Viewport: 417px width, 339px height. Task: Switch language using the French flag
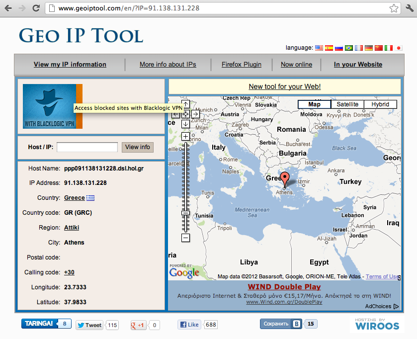[x=359, y=48]
